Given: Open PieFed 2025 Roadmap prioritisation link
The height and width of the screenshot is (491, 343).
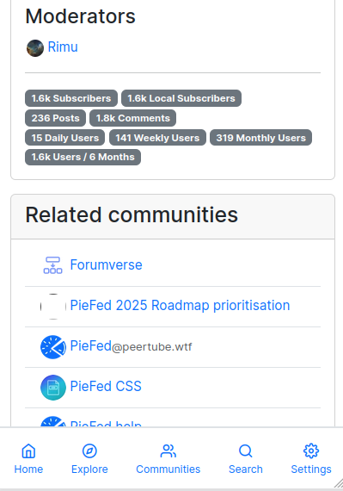Looking at the screenshot, I should click(180, 305).
